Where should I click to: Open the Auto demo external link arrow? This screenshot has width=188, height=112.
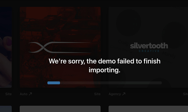coord(31,94)
